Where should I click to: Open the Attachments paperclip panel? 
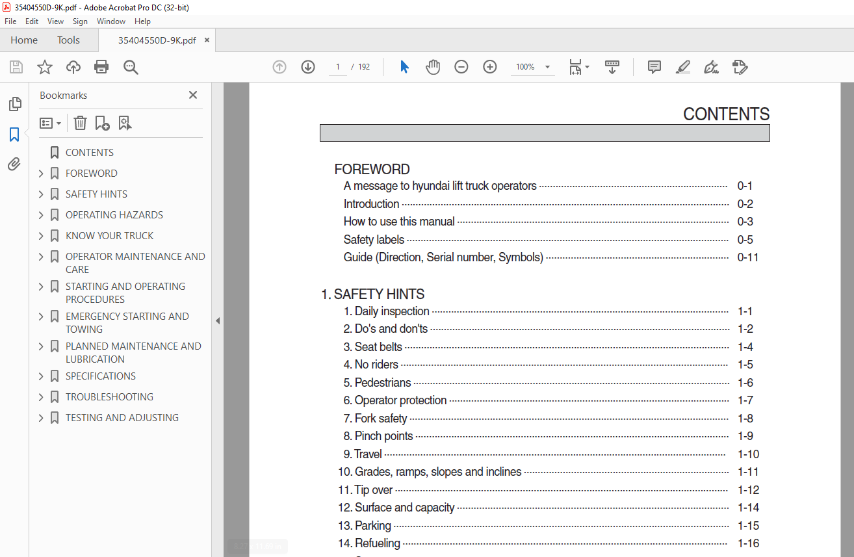point(14,164)
